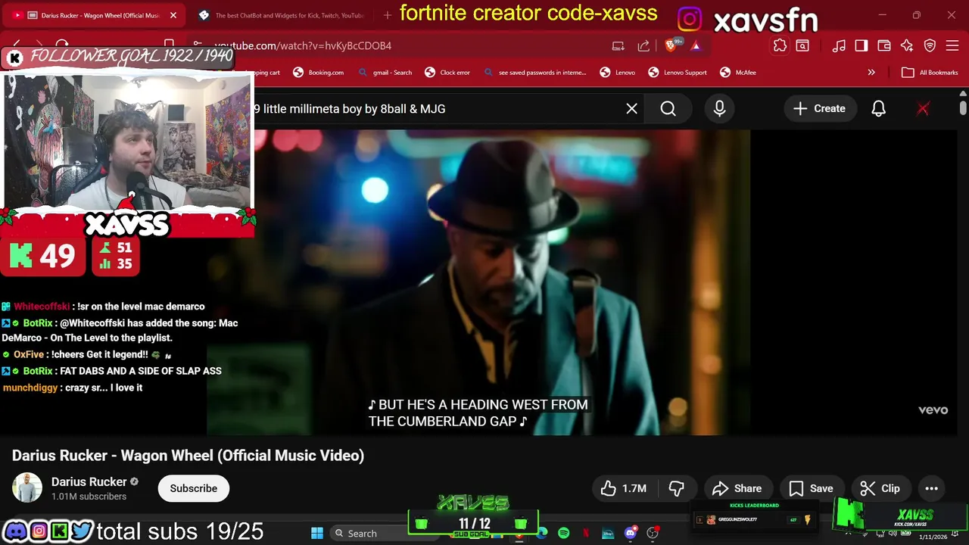The image size is (969, 545).
Task: Clear the YouTube search query
Action: tap(631, 109)
